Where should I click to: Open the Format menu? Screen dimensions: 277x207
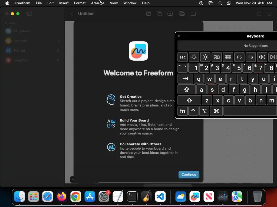click(80, 3)
